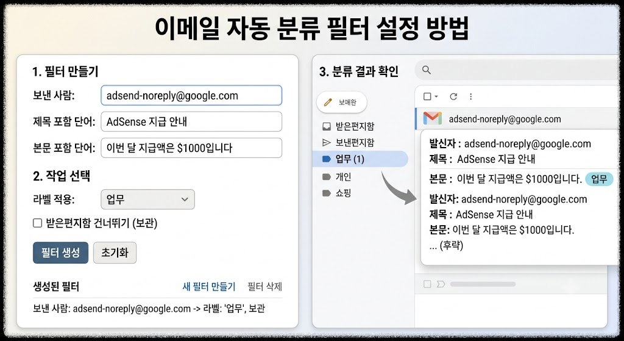Click the first 발신자 line in the preview
Viewport: 624px width, 341px height.
(510, 144)
